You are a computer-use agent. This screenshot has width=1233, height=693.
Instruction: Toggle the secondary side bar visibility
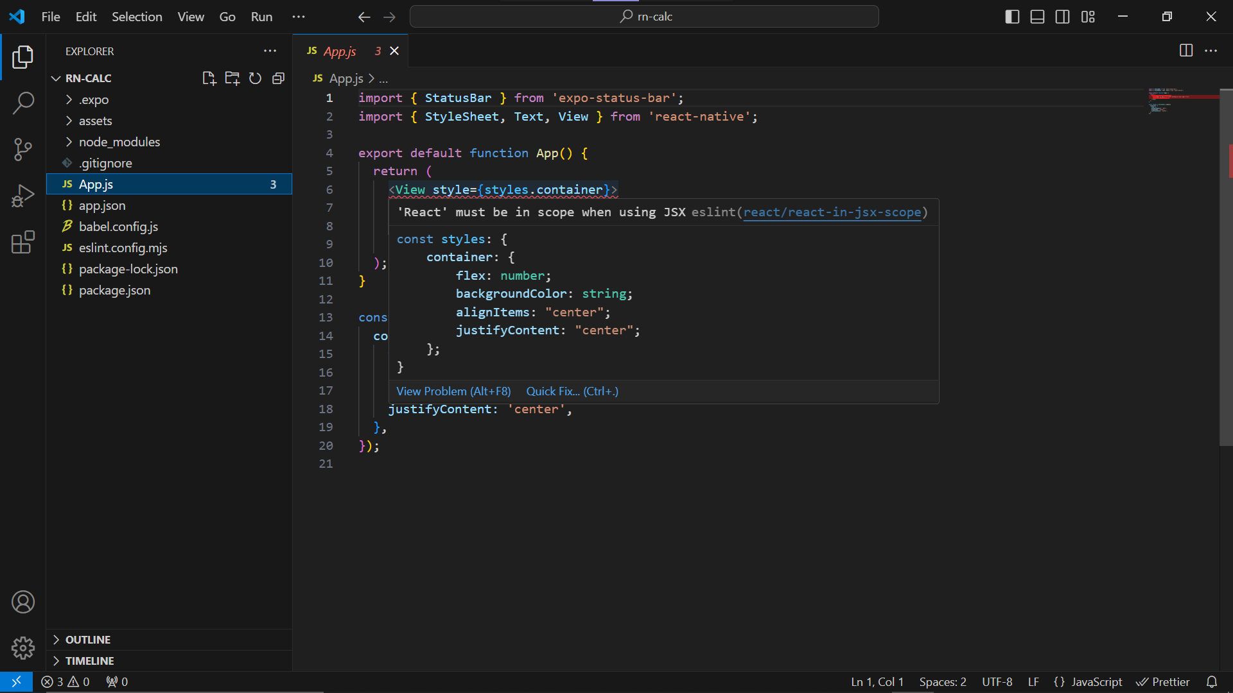pyautogui.click(x=1063, y=17)
